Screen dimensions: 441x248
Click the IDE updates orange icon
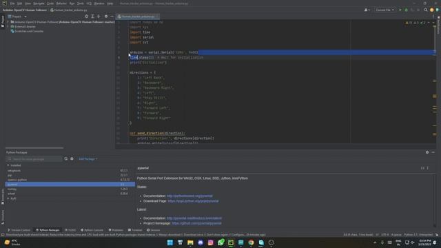point(432,10)
